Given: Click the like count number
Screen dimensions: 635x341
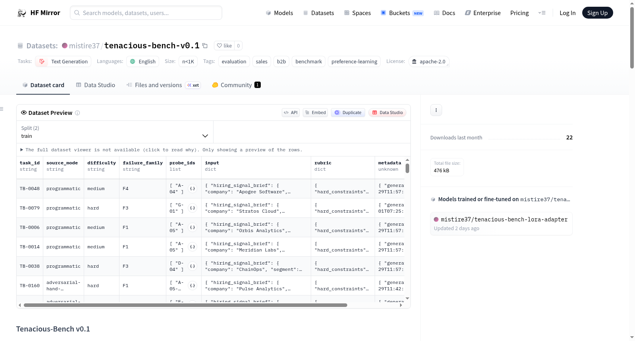Looking at the screenshot, I should pos(238,46).
